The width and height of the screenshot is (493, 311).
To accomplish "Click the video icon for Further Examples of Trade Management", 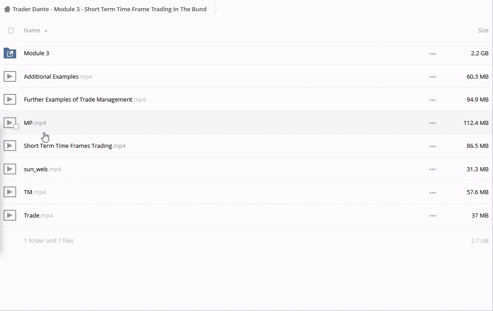I will [x=10, y=100].
